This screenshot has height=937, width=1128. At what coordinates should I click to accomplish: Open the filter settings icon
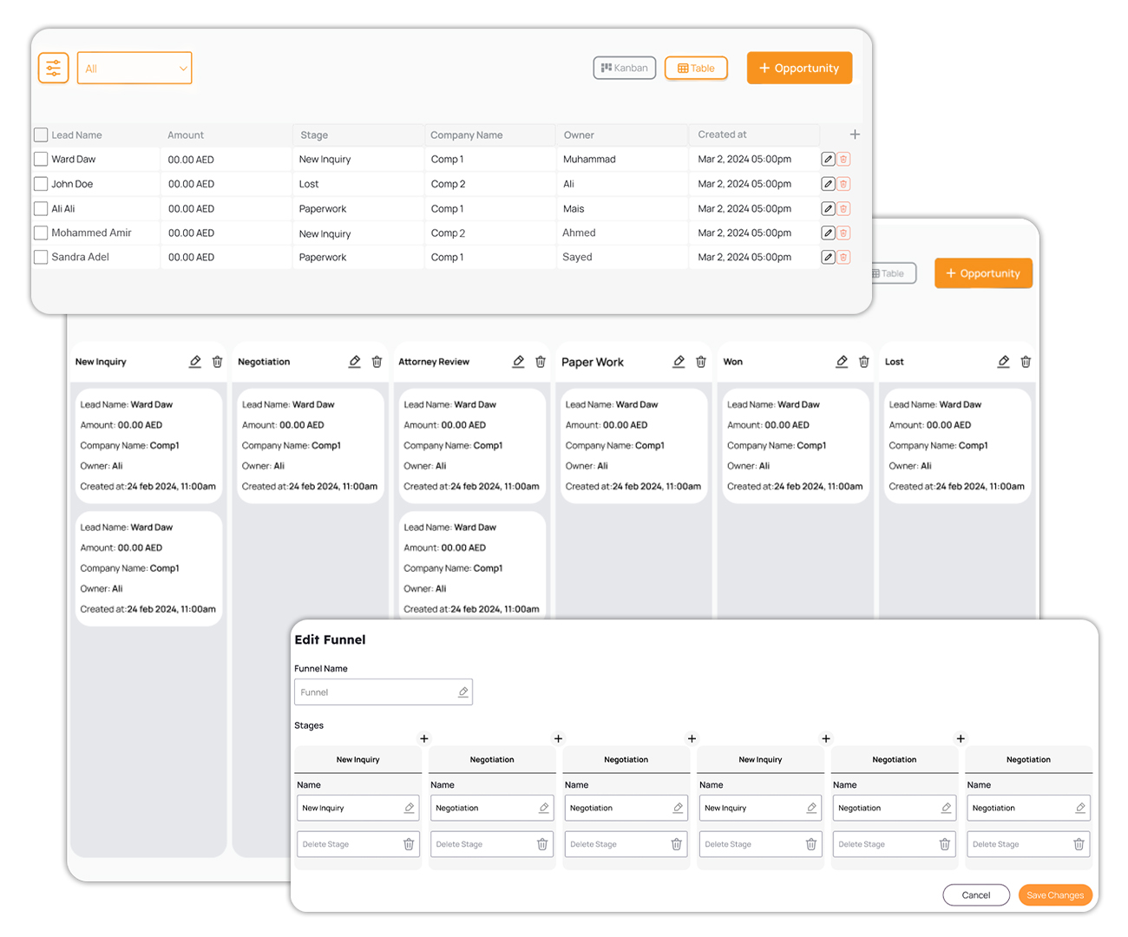54,69
